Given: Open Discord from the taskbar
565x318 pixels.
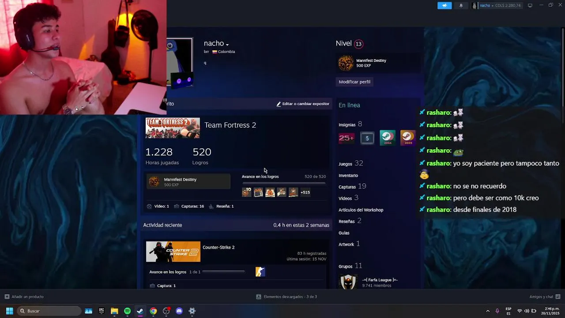Looking at the screenshot, I should tap(179, 311).
